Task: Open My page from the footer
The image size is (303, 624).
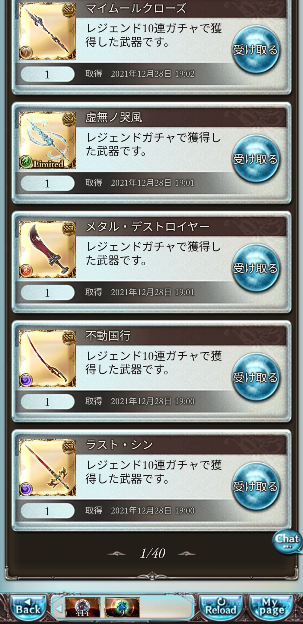Action: tap(271, 607)
